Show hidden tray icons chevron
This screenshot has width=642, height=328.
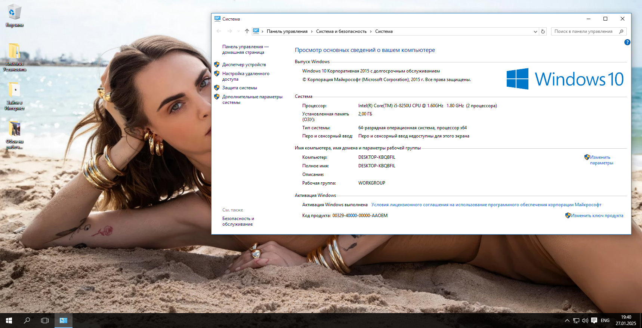pyautogui.click(x=567, y=321)
